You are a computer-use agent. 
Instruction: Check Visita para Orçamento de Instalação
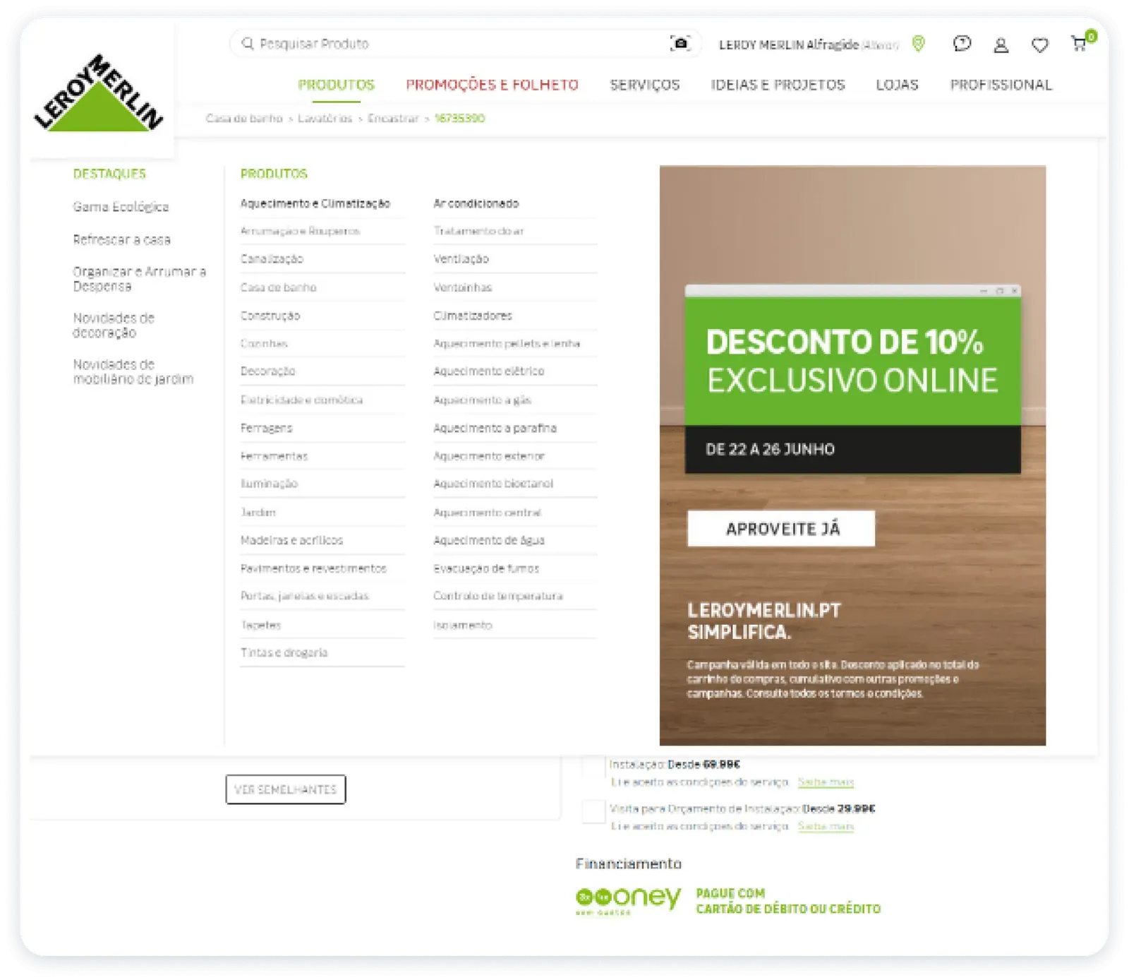(x=593, y=811)
